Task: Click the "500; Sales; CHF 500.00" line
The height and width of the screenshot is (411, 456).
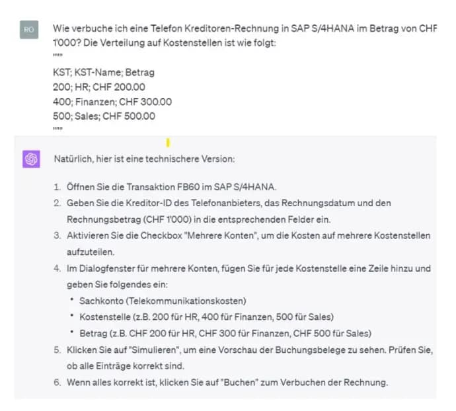Action: 104,116
